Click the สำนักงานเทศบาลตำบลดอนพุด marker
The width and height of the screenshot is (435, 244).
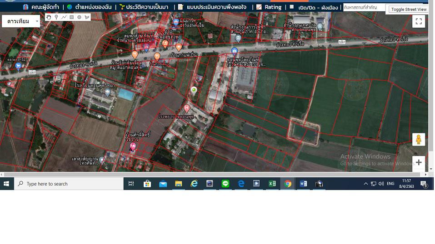tap(320, 27)
